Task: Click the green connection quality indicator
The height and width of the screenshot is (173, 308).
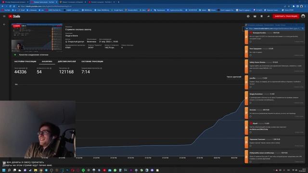Action: [x=15, y=55]
